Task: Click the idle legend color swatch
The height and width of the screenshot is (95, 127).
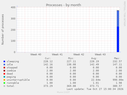Action: point(4,65)
